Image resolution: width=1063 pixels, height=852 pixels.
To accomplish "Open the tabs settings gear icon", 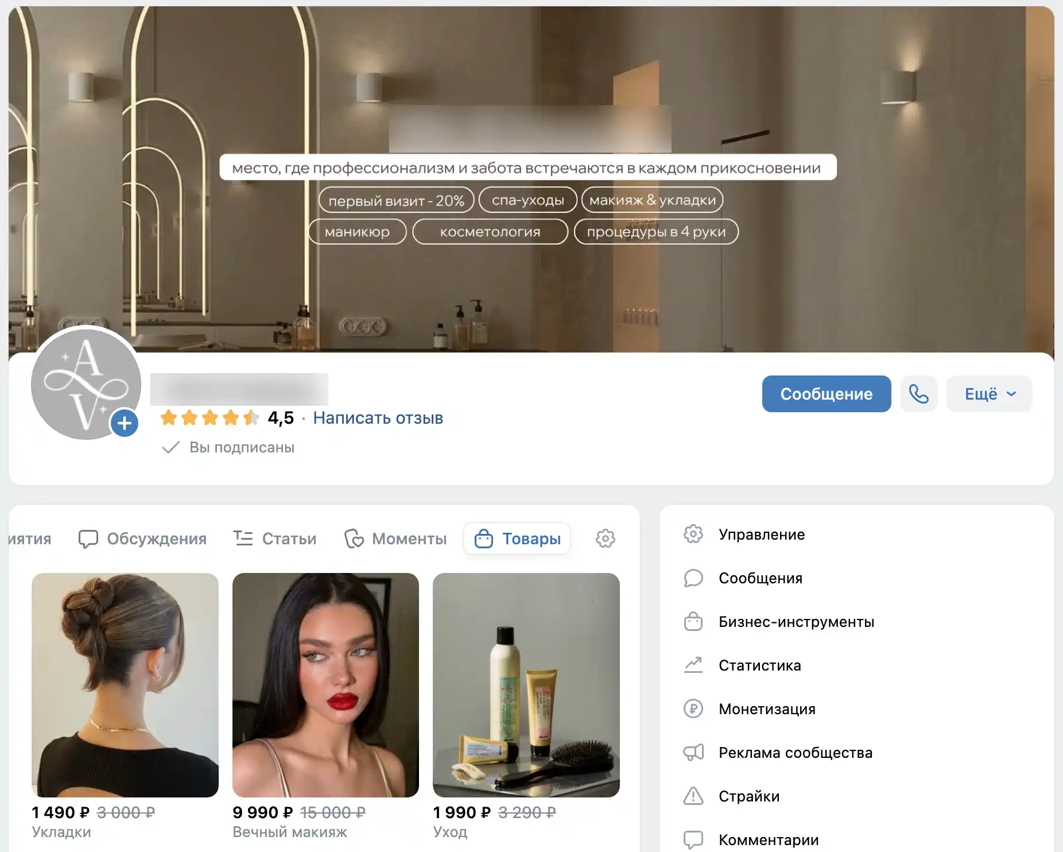I will click(605, 539).
